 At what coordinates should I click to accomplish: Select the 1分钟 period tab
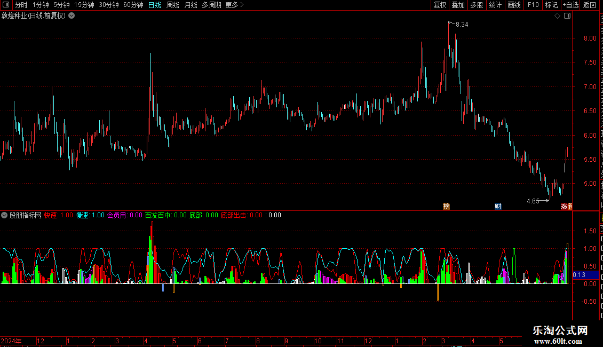(x=41, y=5)
